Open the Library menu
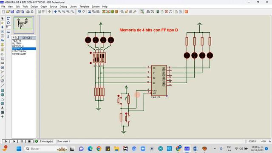Screen dimensions: 272x153 tap(73, 7)
